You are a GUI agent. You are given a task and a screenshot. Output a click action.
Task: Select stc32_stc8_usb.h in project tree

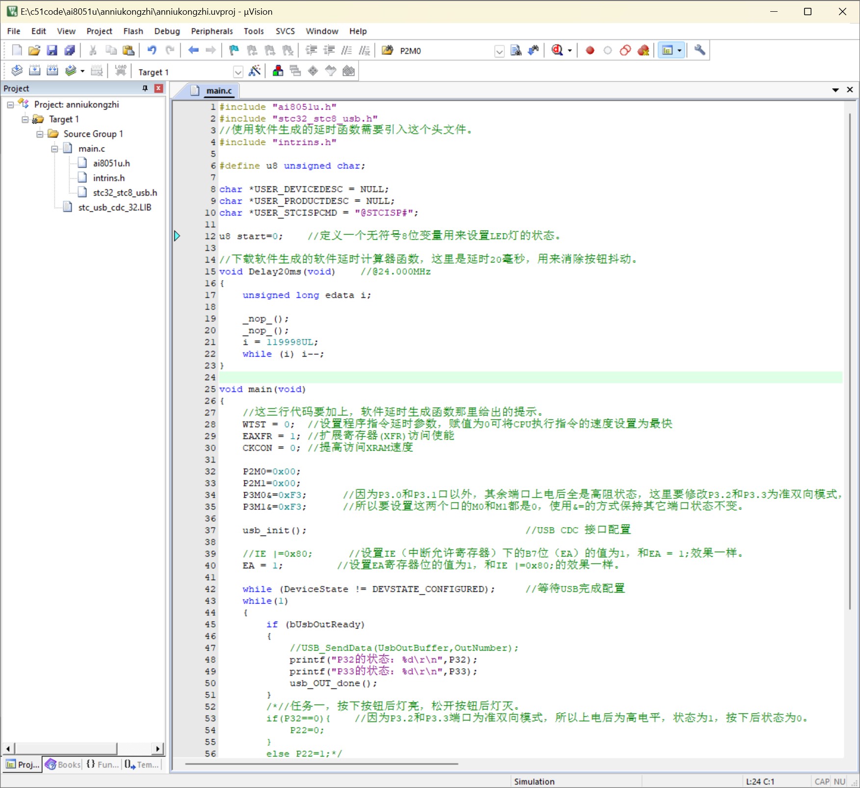pos(125,193)
